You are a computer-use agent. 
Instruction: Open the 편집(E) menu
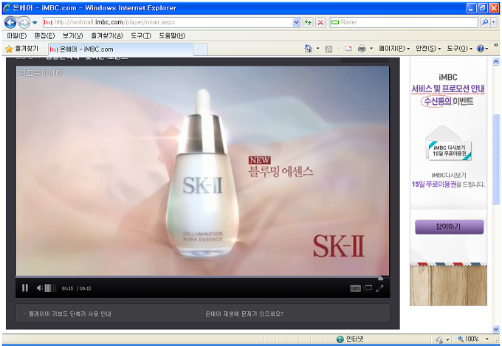point(44,36)
